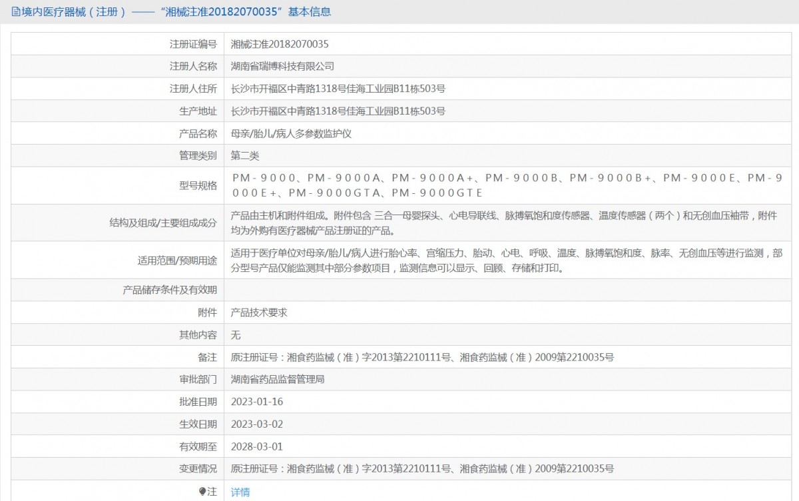
Task: Click the 审批部门 label cell
Action: coord(118,379)
